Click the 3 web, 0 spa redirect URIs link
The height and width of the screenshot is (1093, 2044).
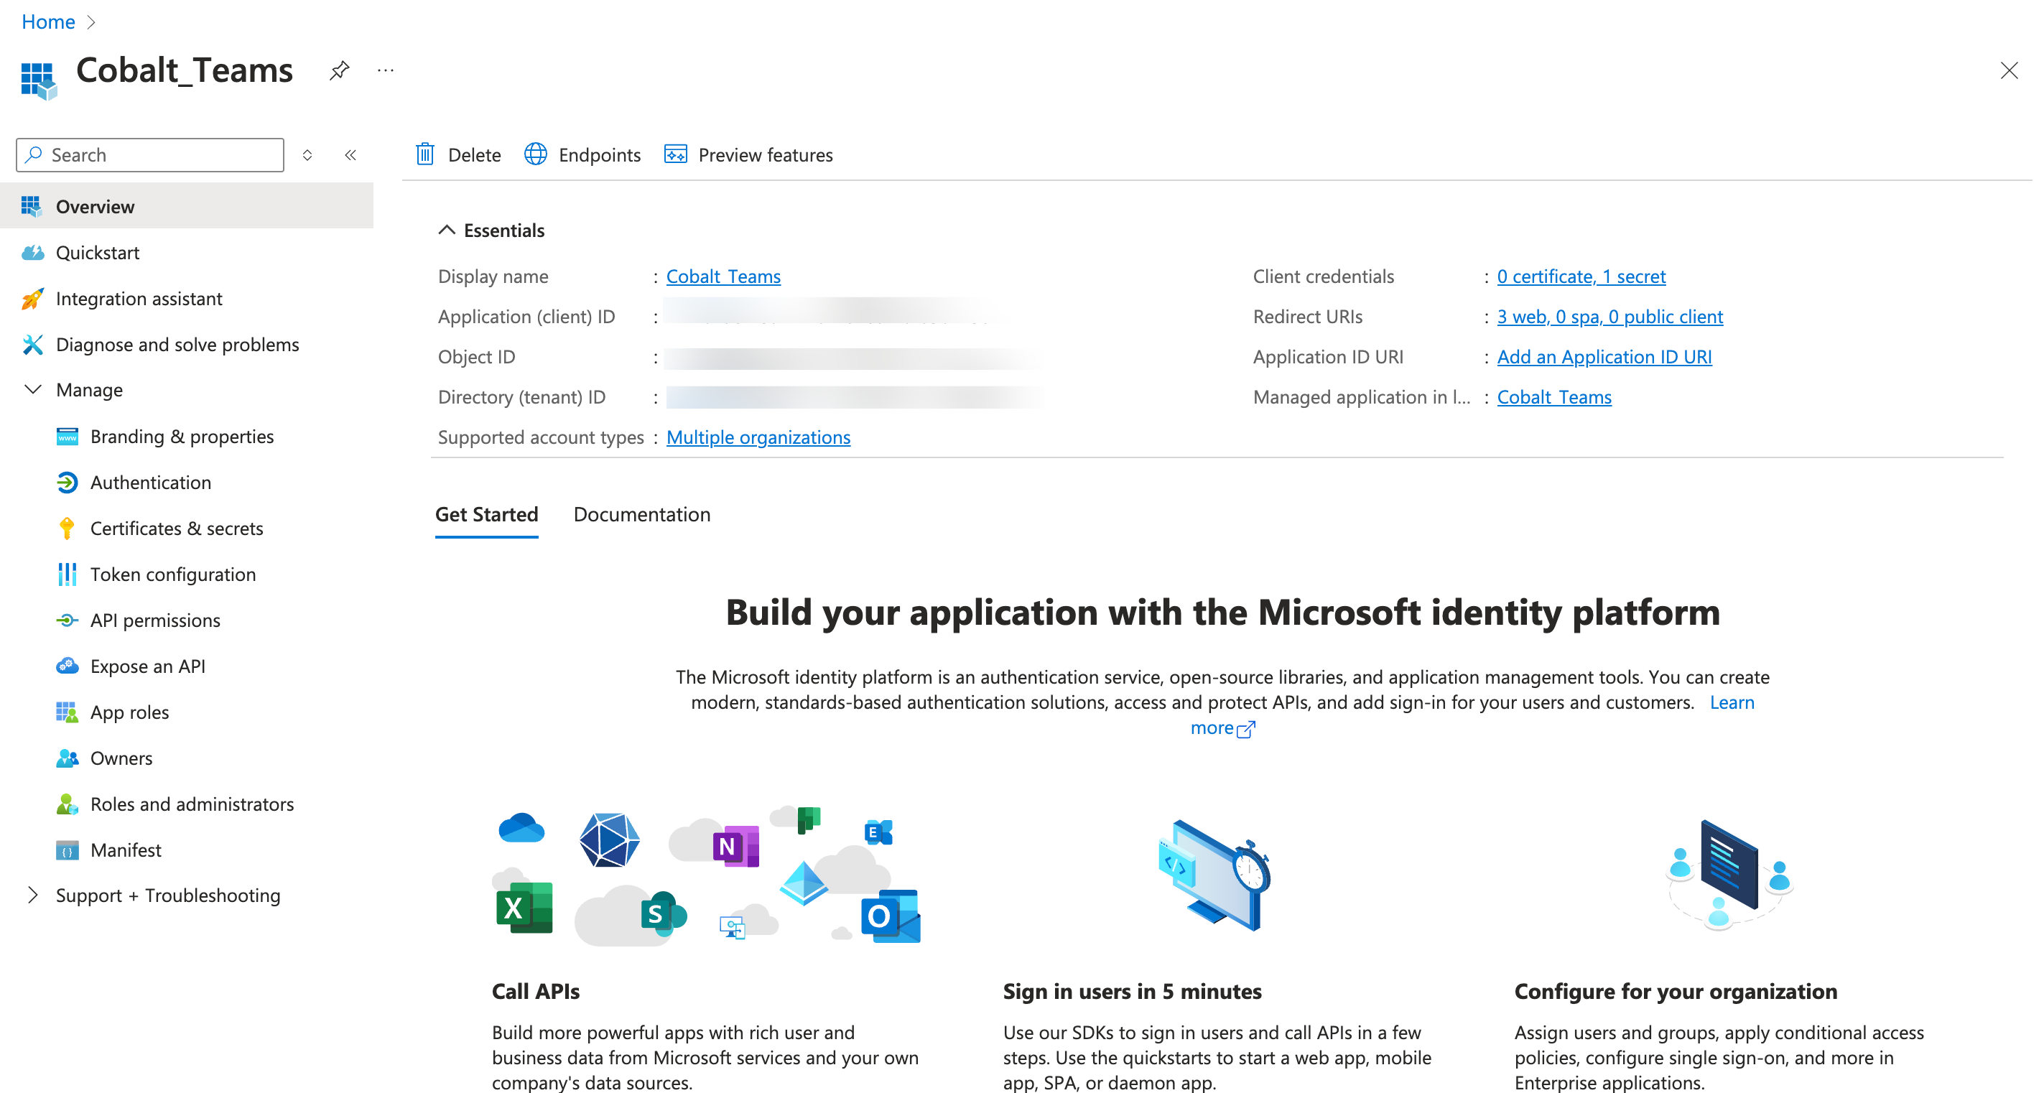click(x=1609, y=317)
